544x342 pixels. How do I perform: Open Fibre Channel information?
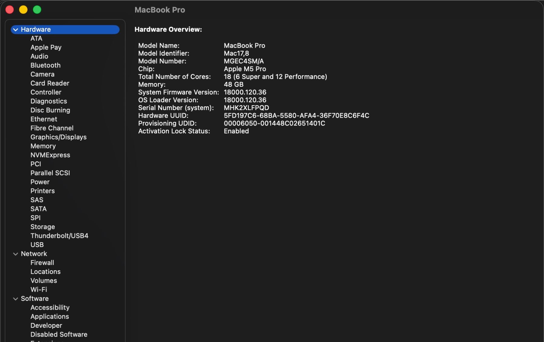click(52, 128)
